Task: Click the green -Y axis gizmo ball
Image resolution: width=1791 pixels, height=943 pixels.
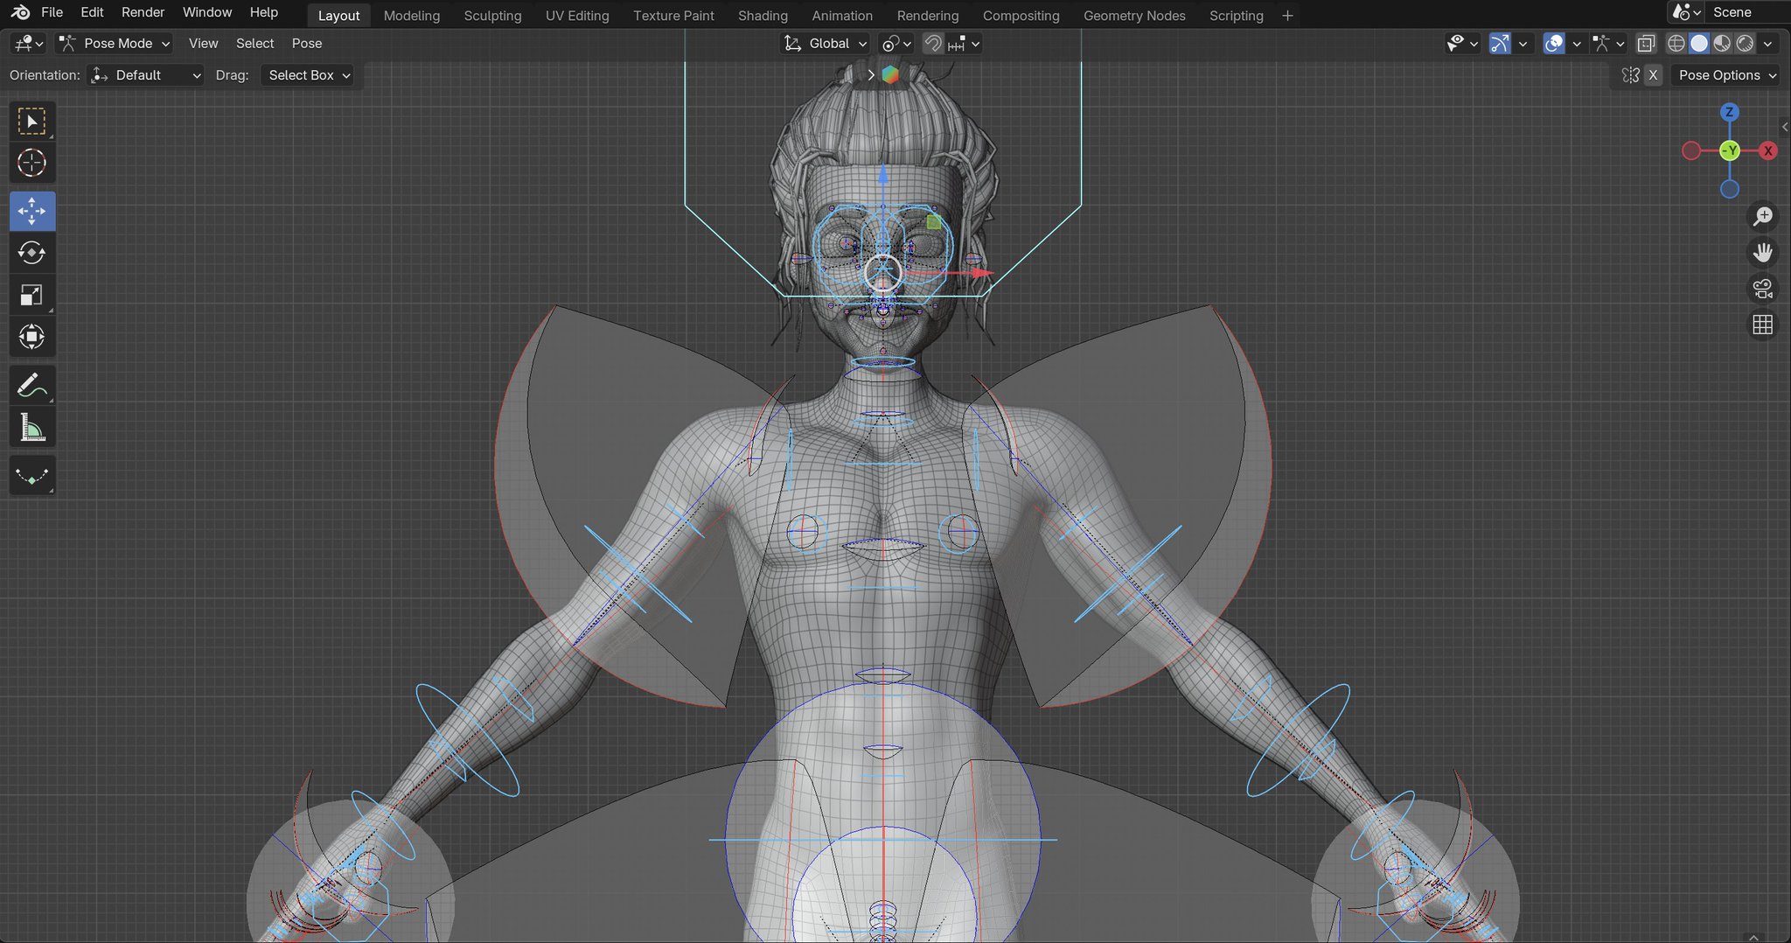Action: [x=1730, y=150]
